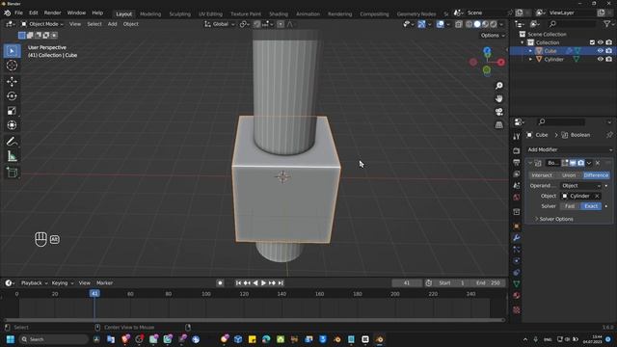617x347 pixels.
Task: Open the Output properties tab
Action: 517,162
